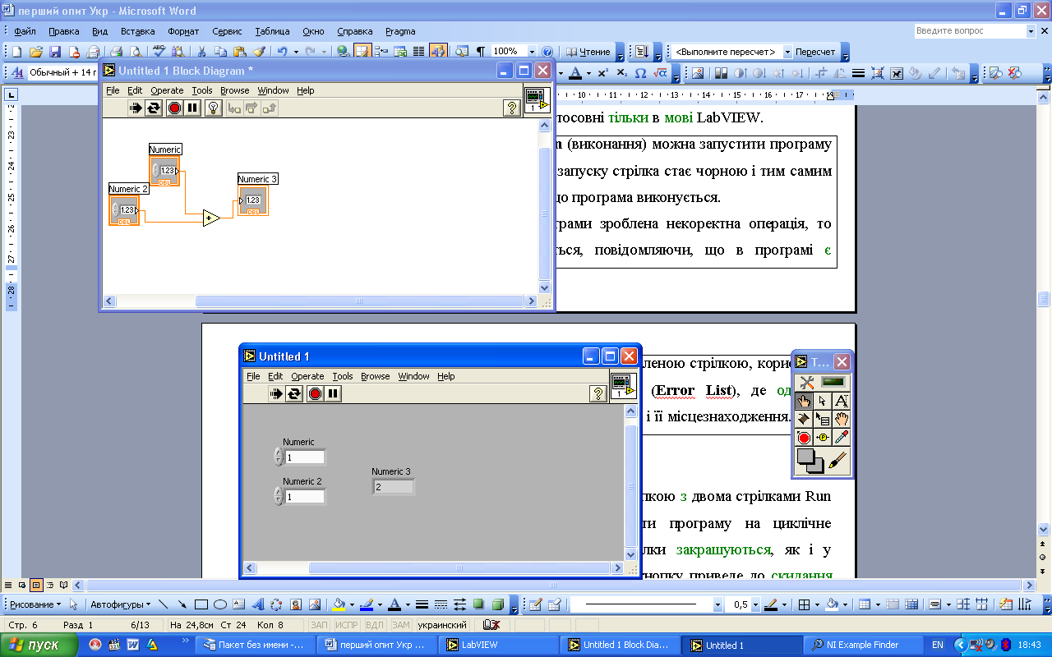1052x657 pixels.
Task: Select the Operate Value hand tool
Action: pyautogui.click(x=804, y=401)
